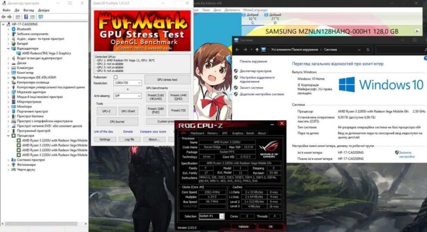Open FurMark Settings button

105,139
